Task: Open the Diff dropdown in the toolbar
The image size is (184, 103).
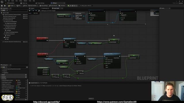Action: click(18, 6)
